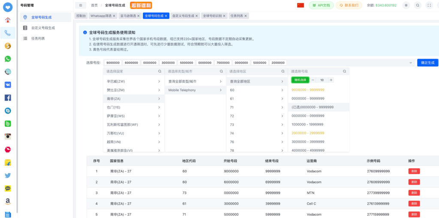Image resolution: width=439 pixels, height=218 pixels.
Task: Select the phone number management icon
Action: 8,33
